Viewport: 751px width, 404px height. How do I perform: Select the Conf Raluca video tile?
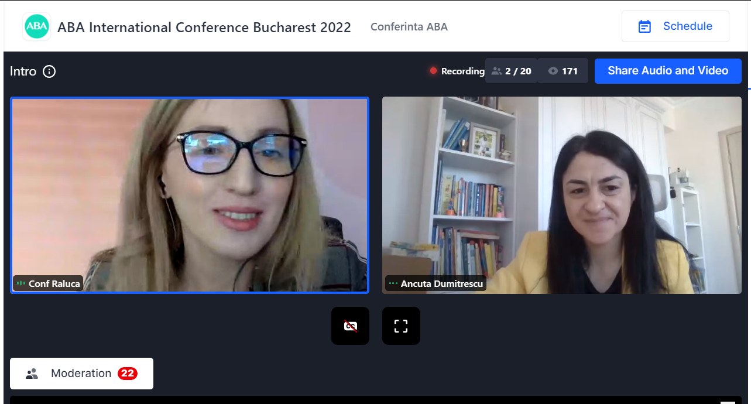point(190,187)
